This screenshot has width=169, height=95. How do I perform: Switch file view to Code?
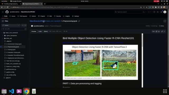pyautogui.click(x=40, y=31)
